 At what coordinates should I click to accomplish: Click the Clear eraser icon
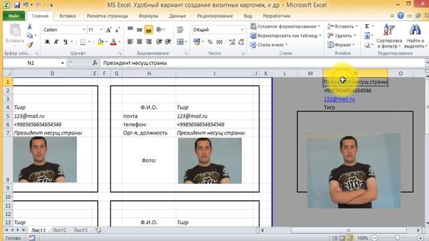[x=367, y=45]
